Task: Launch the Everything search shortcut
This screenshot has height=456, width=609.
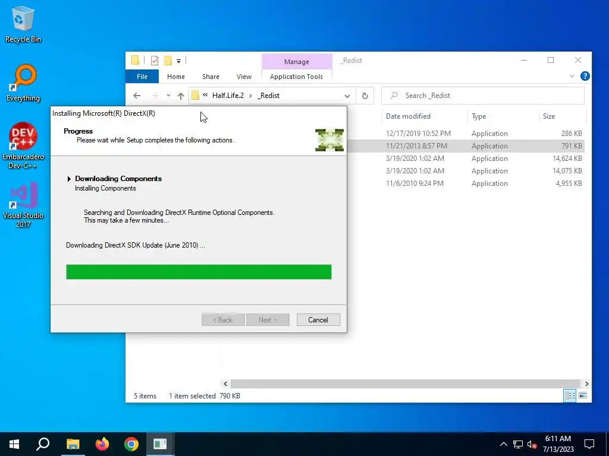Action: [23, 83]
